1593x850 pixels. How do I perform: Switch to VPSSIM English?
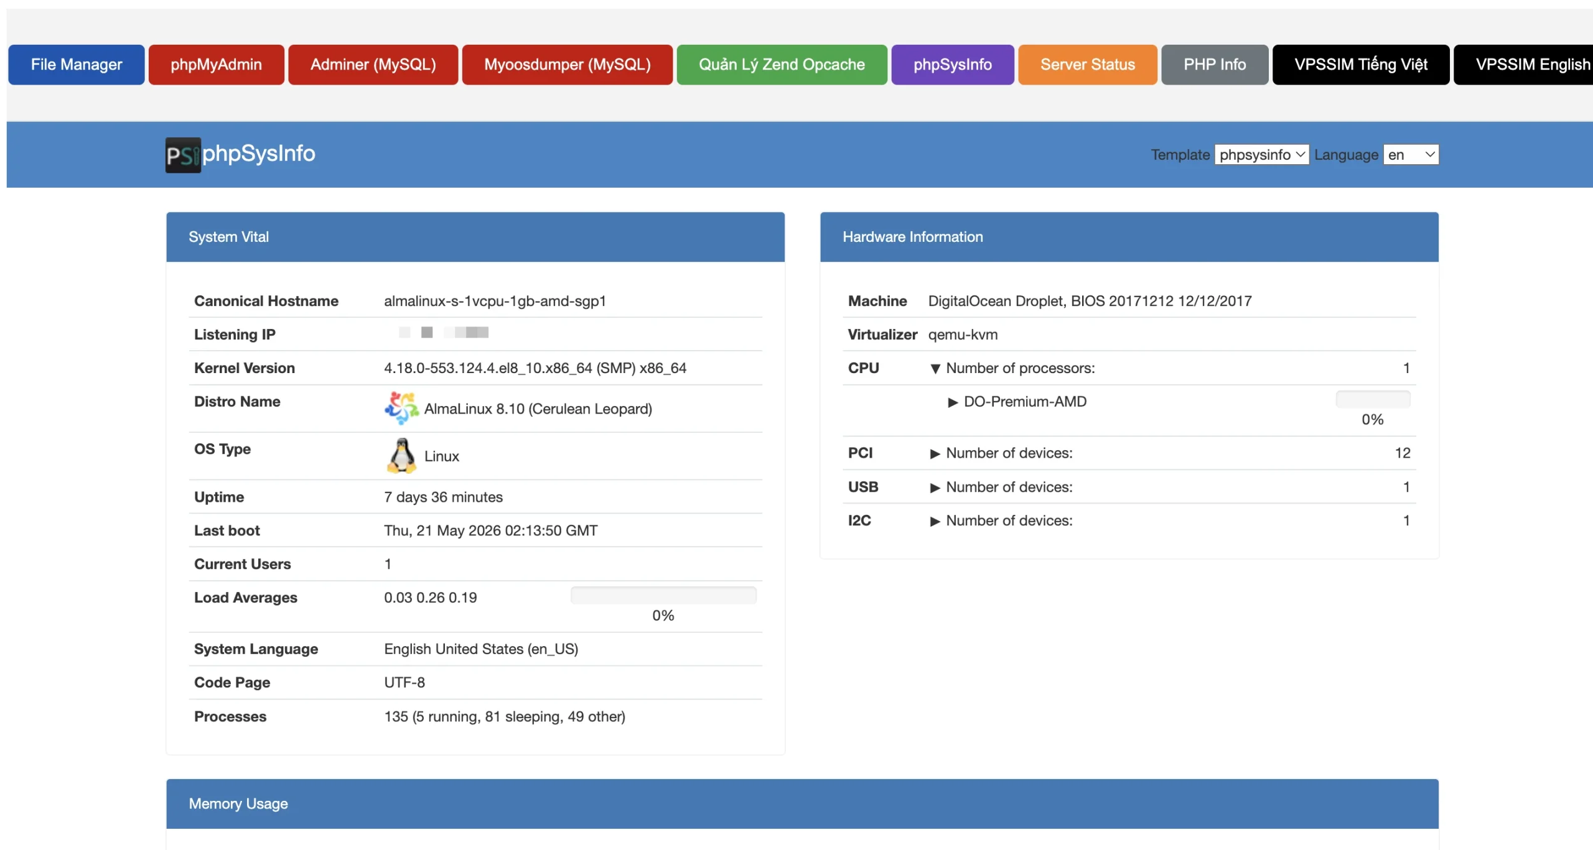point(1523,65)
